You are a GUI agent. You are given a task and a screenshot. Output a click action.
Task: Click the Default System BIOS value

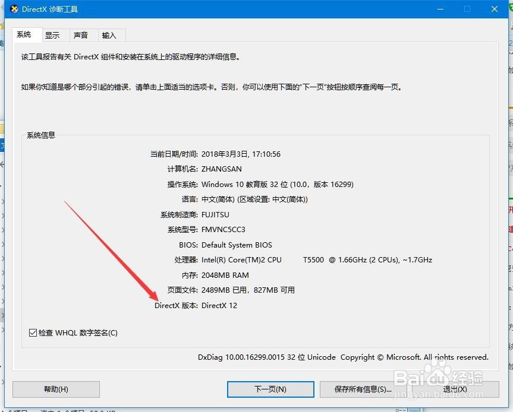click(237, 245)
